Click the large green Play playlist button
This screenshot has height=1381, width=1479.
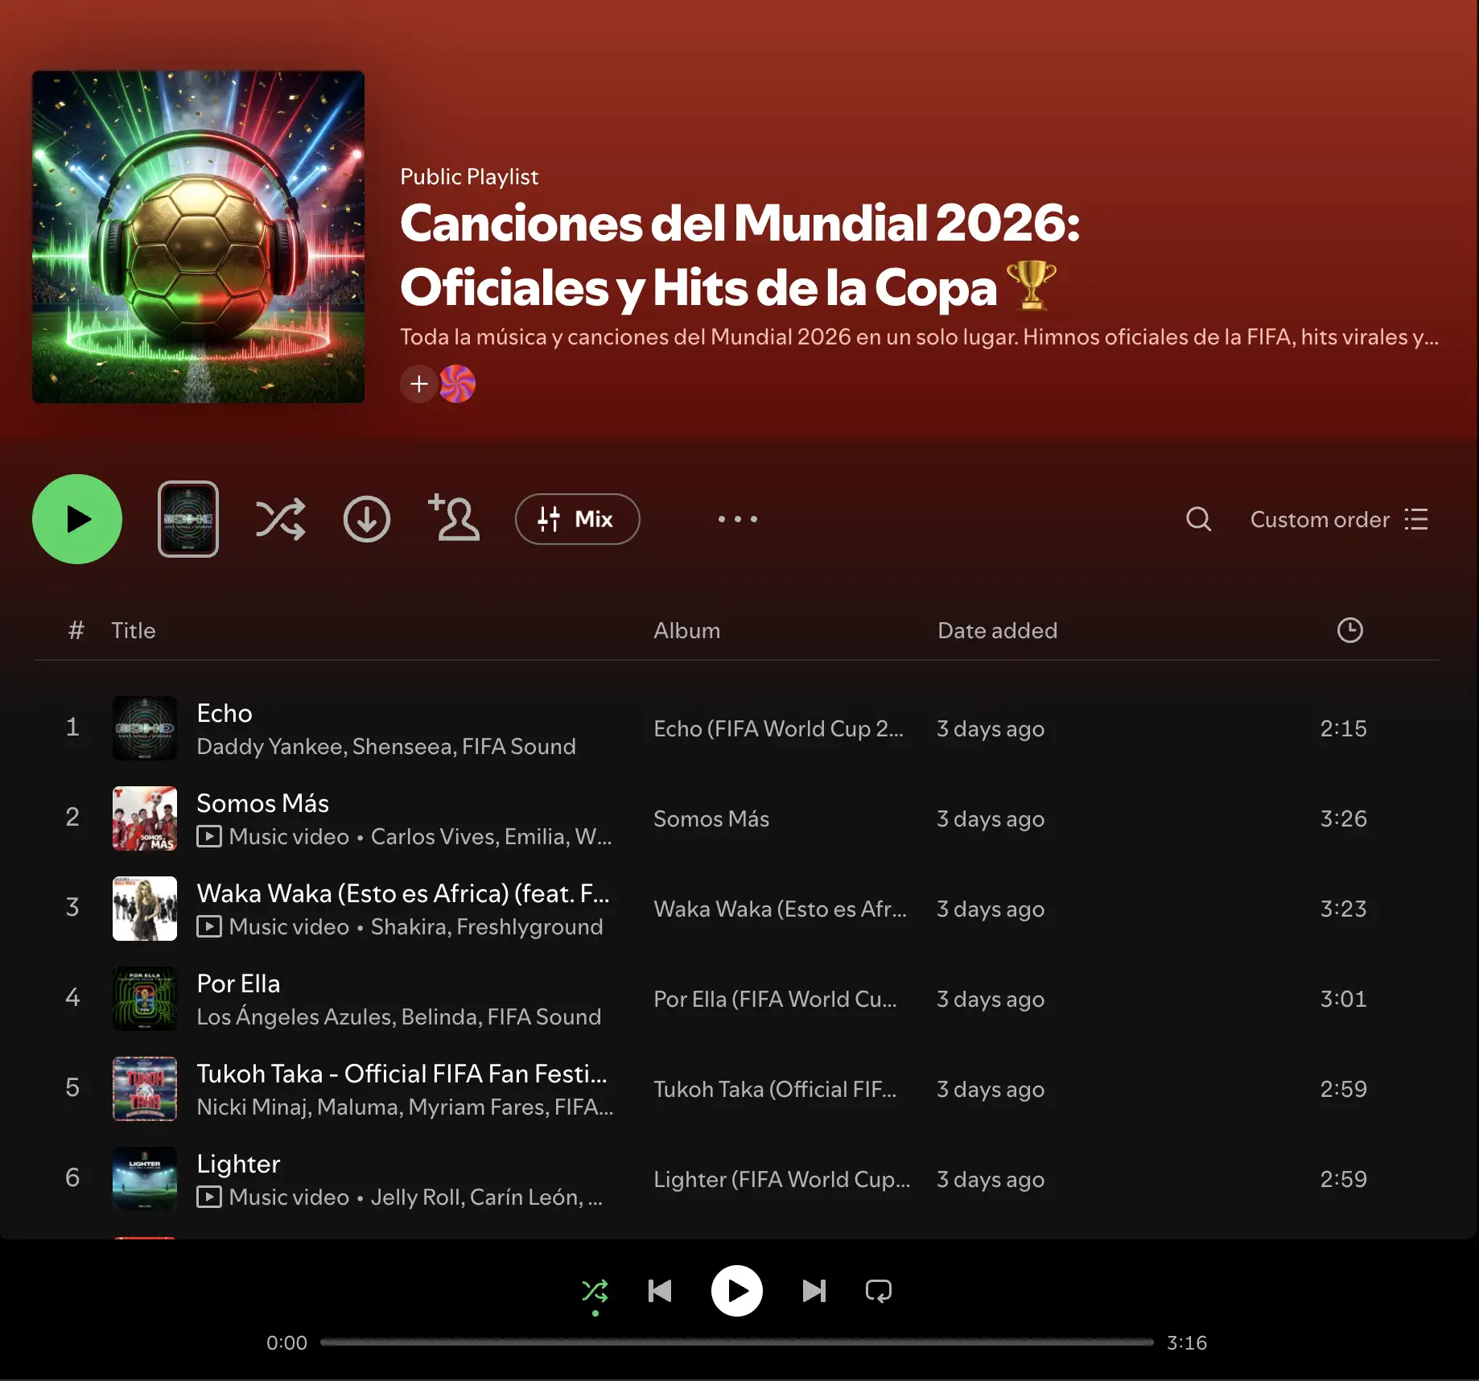[77, 519]
